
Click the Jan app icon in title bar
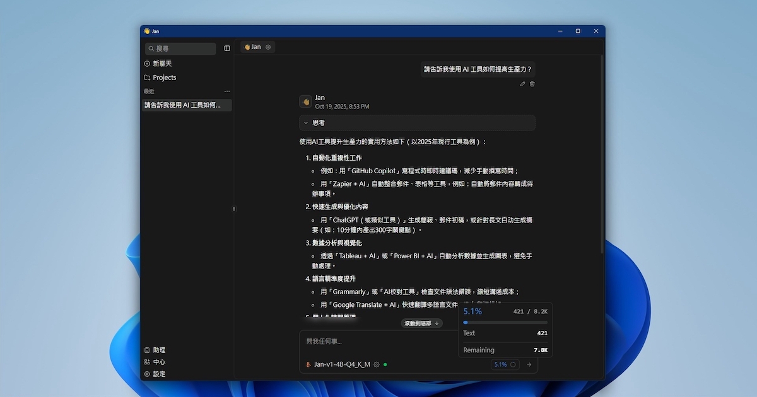point(147,31)
